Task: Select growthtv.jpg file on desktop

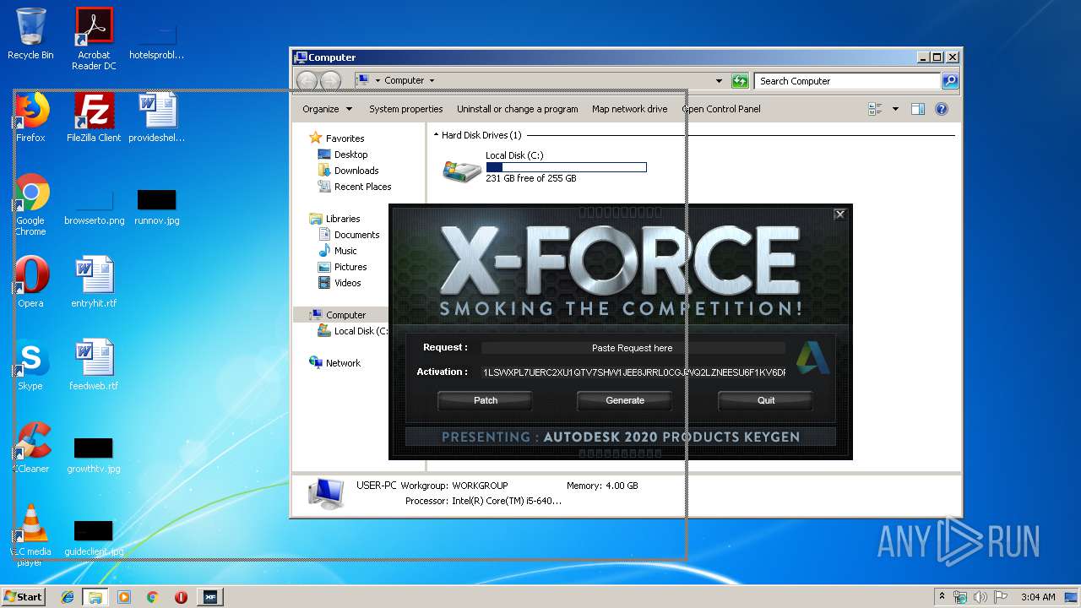Action: (x=94, y=456)
